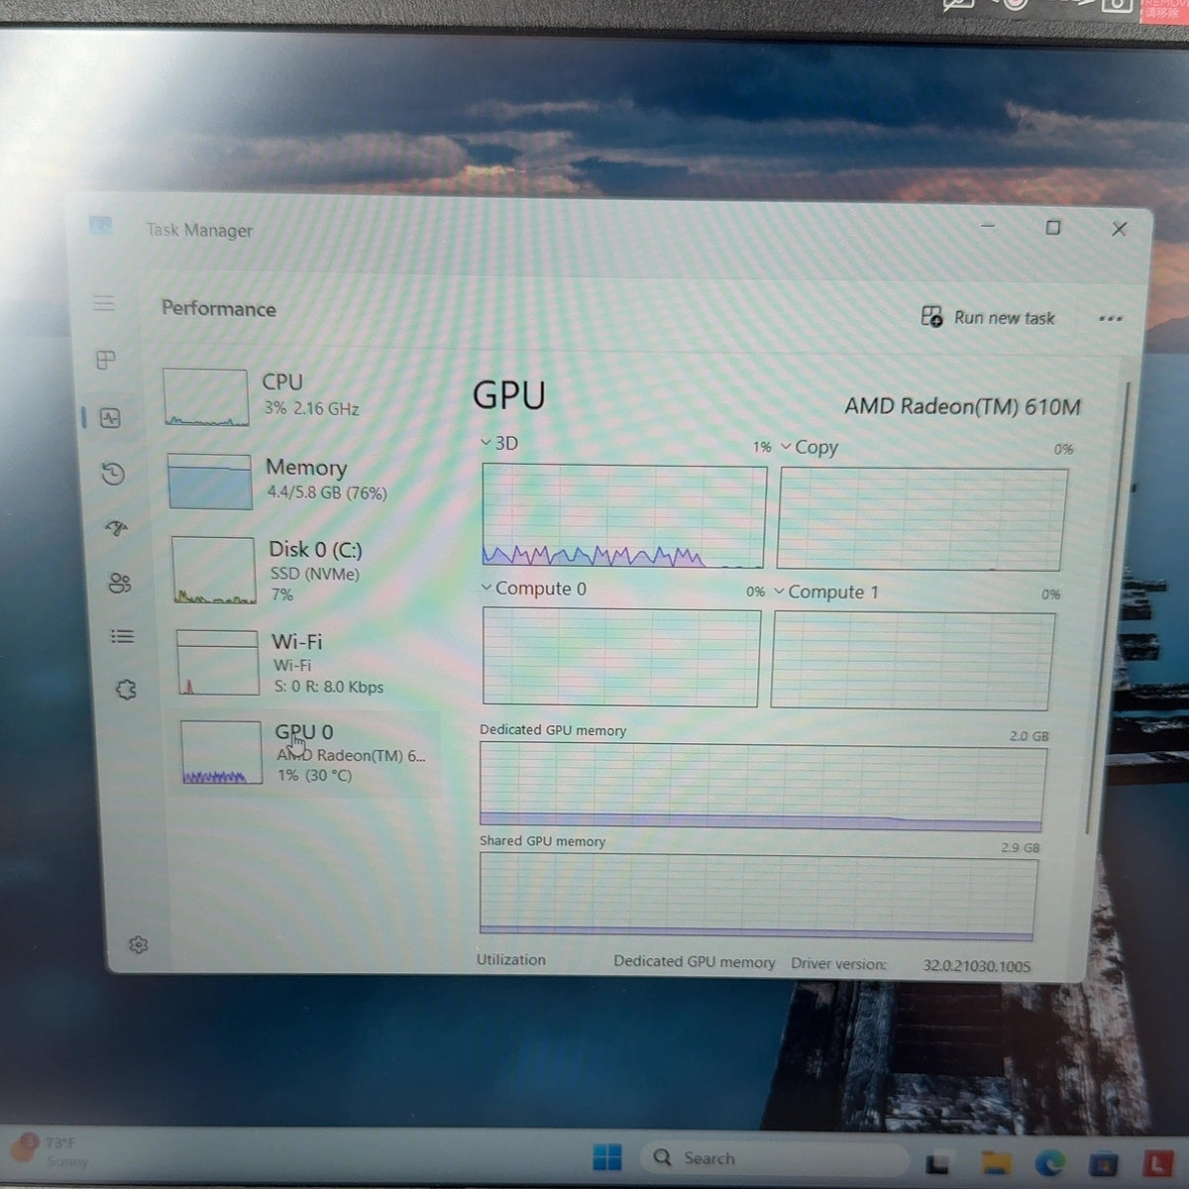Open the Task Manager navigation hamburger menu
The width and height of the screenshot is (1189, 1189).
tap(104, 303)
